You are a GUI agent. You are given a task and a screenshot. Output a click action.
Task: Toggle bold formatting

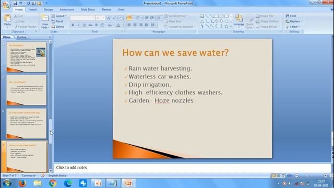[x=73, y=25]
